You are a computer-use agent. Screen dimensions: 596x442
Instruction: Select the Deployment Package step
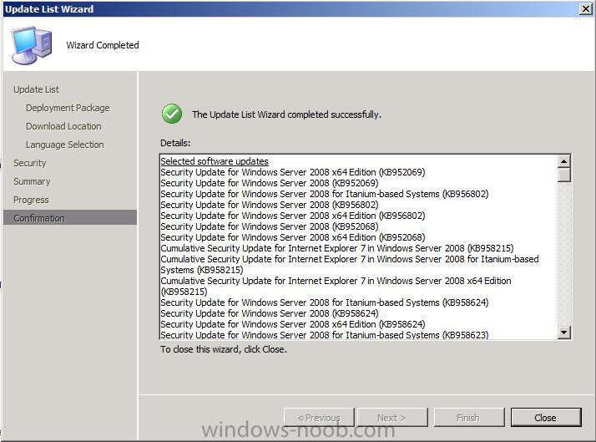click(68, 108)
